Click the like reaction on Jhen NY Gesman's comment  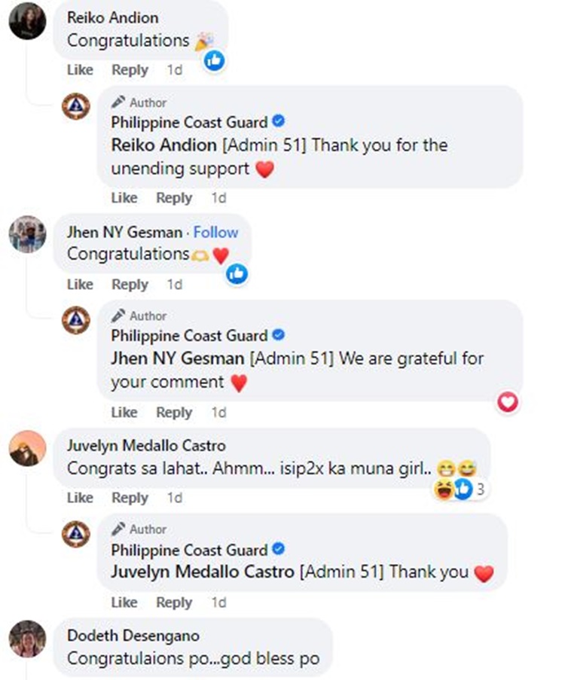pyautogui.click(x=237, y=273)
